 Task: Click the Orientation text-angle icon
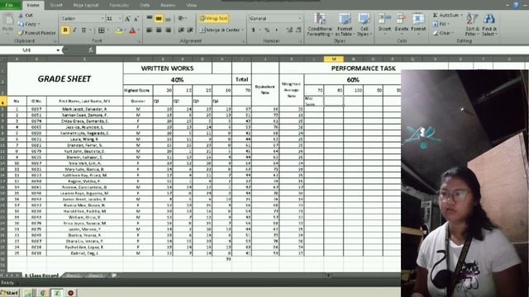click(x=181, y=18)
